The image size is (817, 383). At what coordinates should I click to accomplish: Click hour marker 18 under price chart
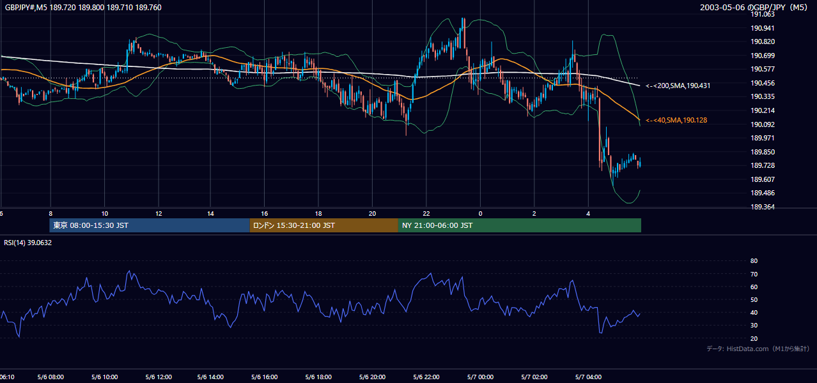pyautogui.click(x=318, y=214)
